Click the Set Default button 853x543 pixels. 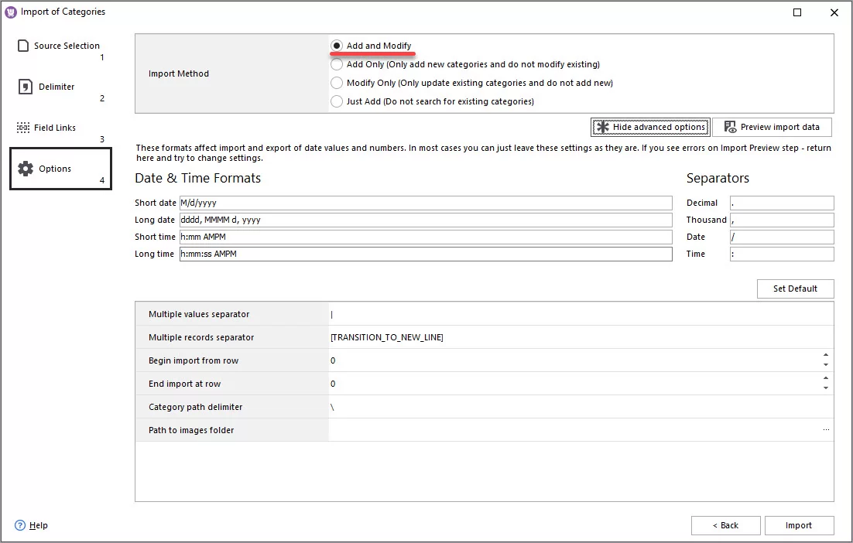click(x=795, y=289)
